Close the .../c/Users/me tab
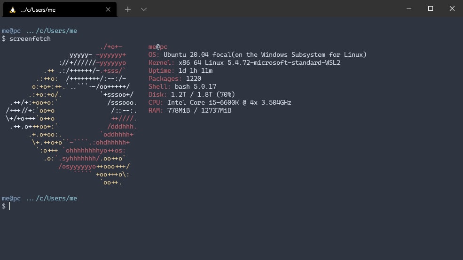Screen dimensions: 463x260 [x=108, y=9]
